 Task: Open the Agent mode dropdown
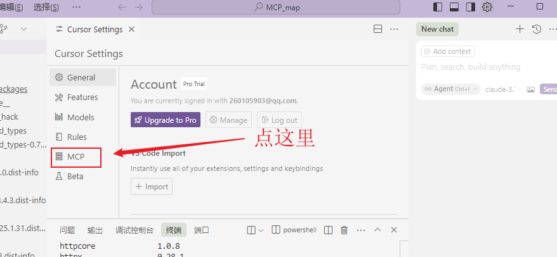450,89
